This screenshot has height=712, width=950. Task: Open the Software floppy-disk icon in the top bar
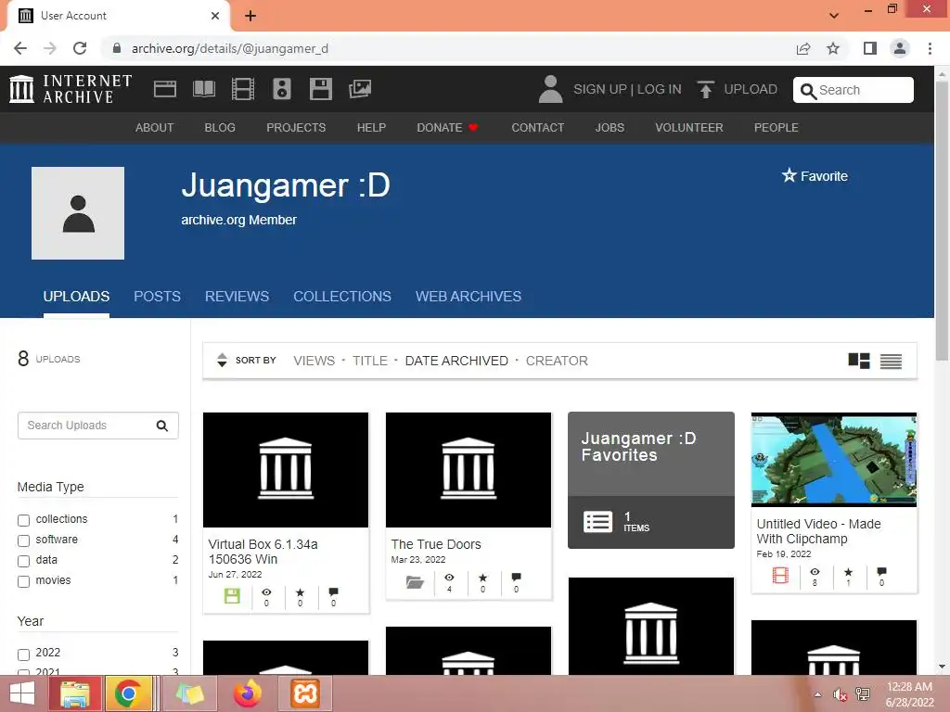tap(320, 89)
